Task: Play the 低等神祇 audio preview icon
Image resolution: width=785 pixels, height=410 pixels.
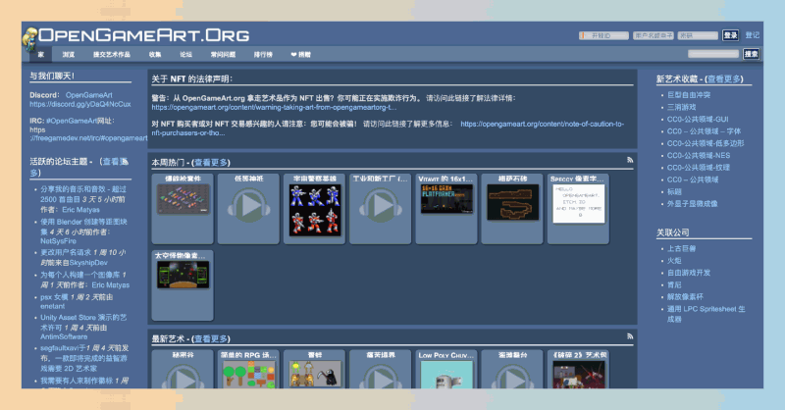Action: (x=249, y=205)
